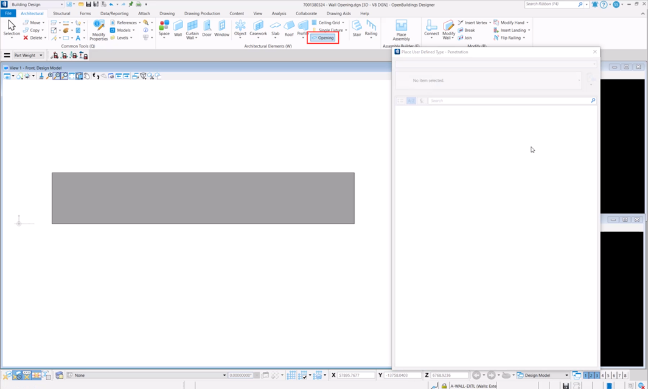
Task: Switch to the Data/Reporting tab
Action: 114,13
